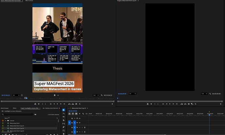Open Project panel menu icon

[x=40, y=108]
